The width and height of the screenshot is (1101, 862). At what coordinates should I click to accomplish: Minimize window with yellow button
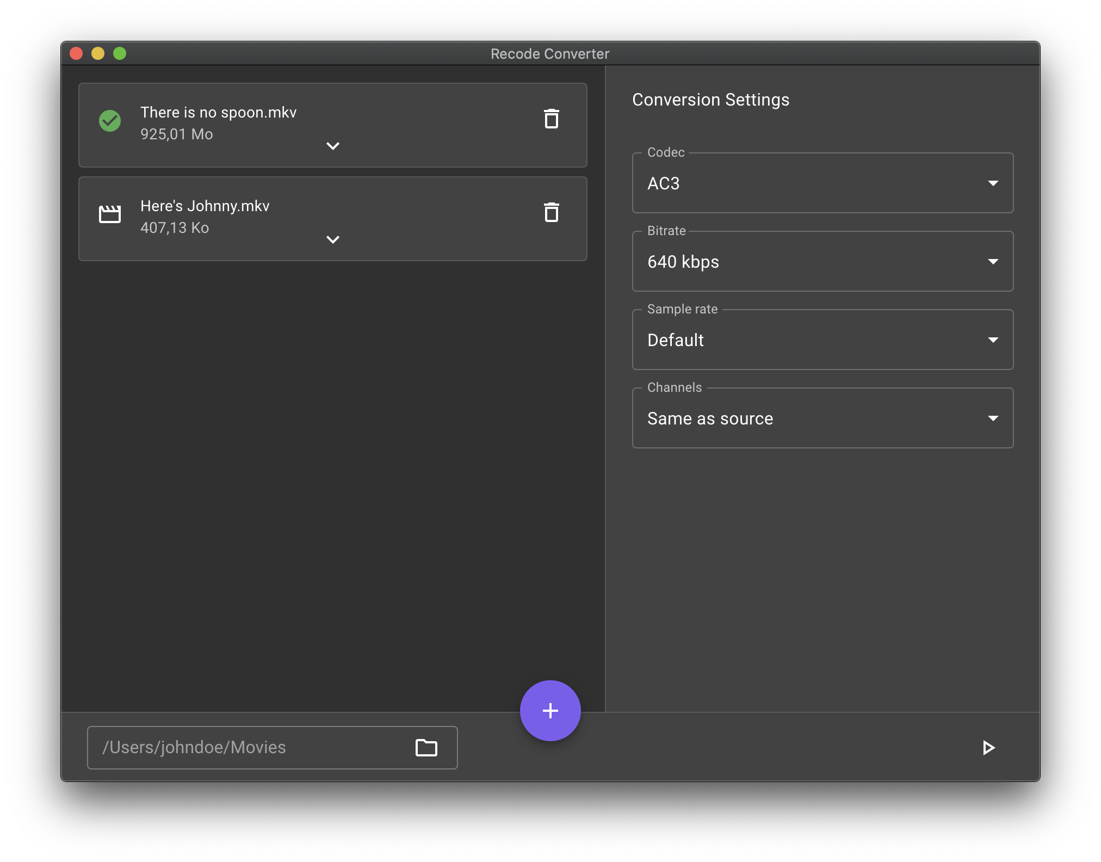pos(98,53)
